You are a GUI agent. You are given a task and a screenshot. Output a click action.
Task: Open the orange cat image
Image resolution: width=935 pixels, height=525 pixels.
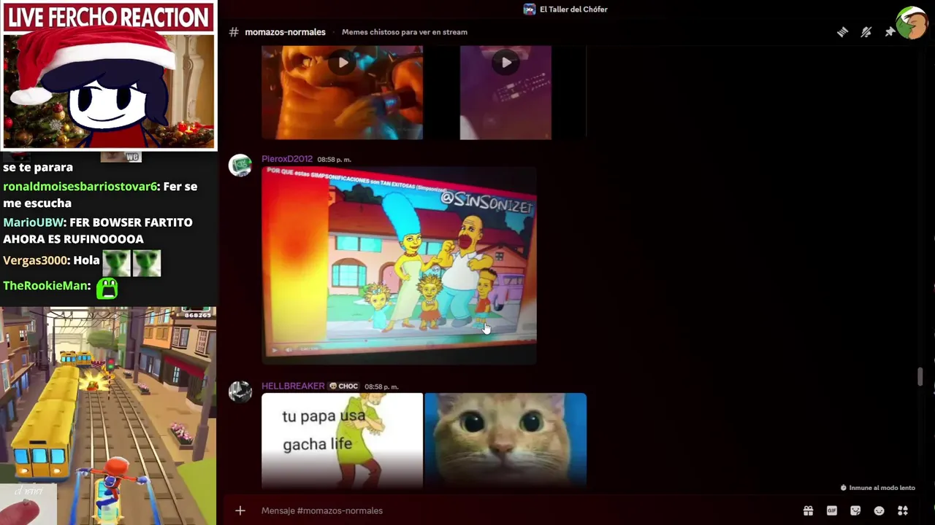tap(505, 440)
